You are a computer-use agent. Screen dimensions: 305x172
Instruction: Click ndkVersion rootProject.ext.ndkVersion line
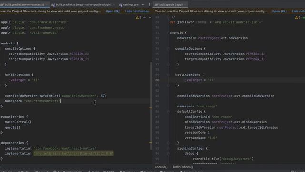[x=213, y=38]
